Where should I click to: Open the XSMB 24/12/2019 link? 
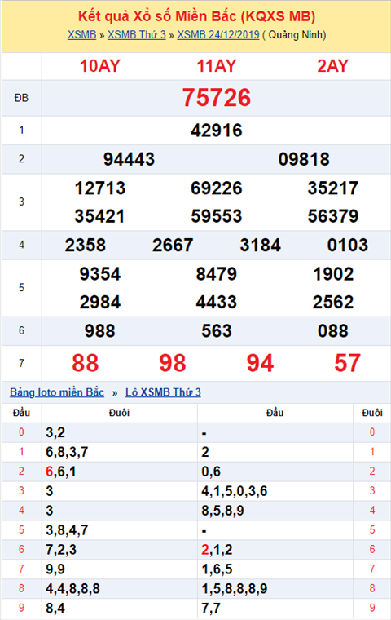(218, 35)
